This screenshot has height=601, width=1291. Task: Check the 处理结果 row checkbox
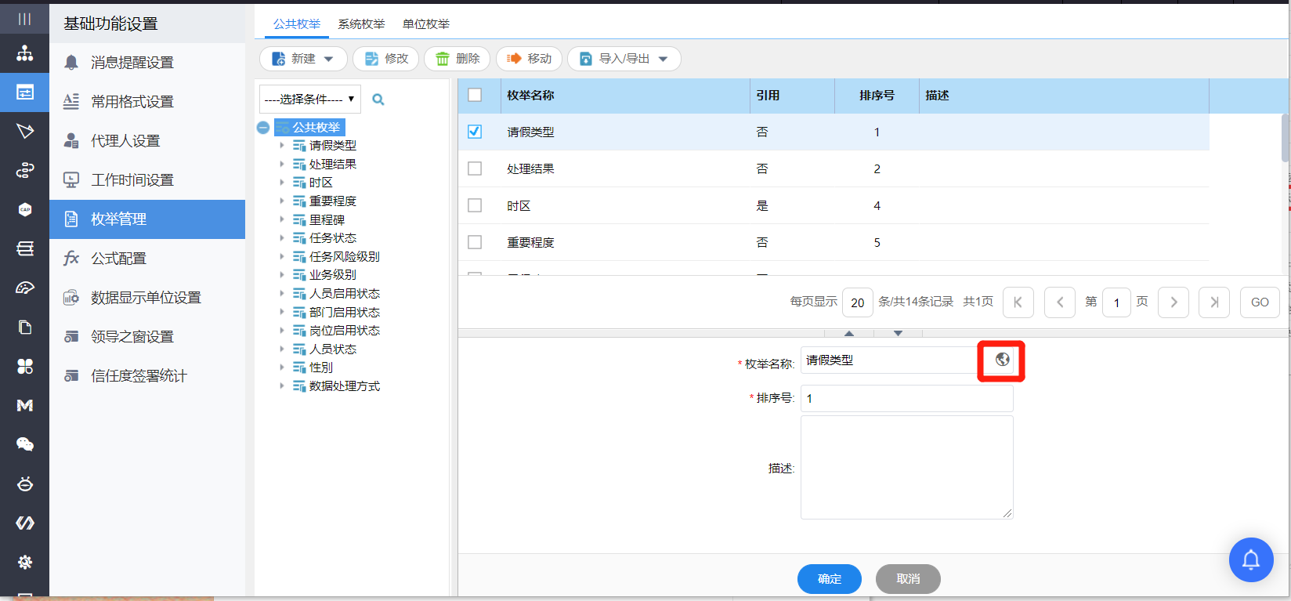click(475, 168)
